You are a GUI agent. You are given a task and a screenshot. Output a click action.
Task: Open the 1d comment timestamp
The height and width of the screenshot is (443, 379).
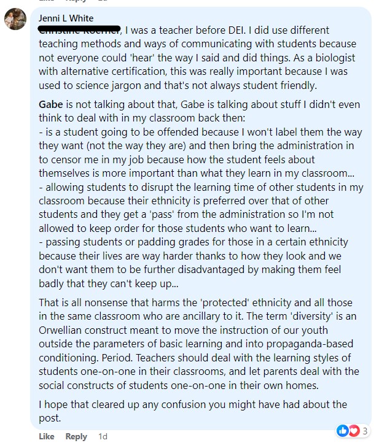click(x=103, y=436)
